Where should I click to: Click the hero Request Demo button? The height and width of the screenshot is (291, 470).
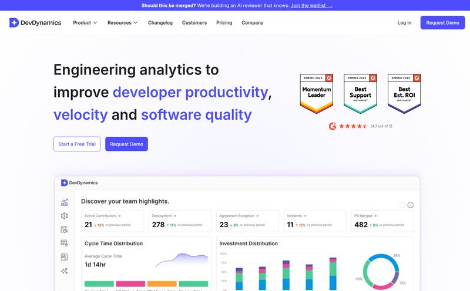coord(126,144)
